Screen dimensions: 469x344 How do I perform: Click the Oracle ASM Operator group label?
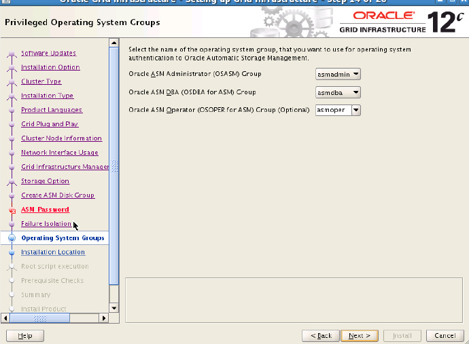[219, 110]
